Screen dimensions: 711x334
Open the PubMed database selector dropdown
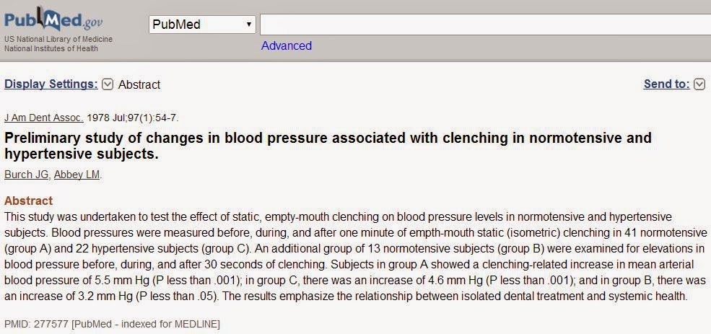(x=202, y=25)
